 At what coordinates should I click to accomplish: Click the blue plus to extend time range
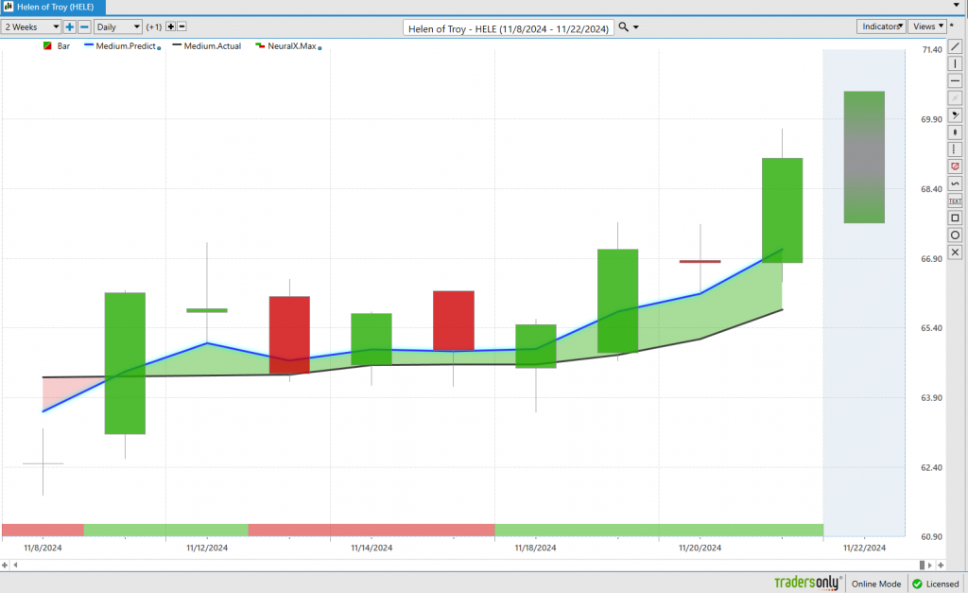[x=70, y=26]
